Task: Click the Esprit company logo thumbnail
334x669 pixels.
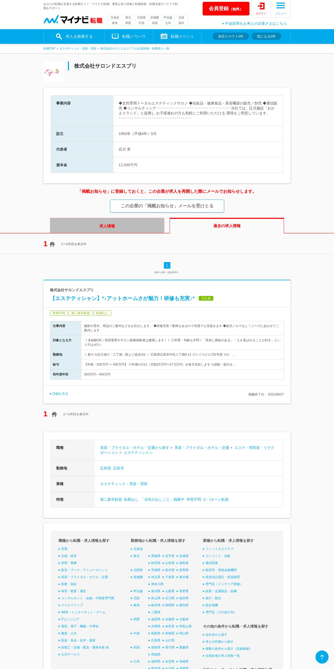Action: 54,72
